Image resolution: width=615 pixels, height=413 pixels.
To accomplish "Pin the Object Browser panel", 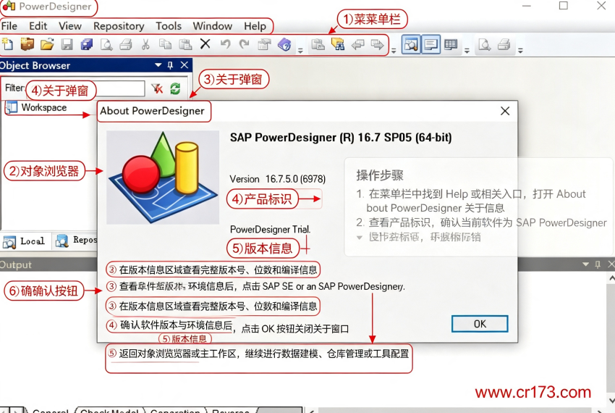I will click(x=170, y=65).
